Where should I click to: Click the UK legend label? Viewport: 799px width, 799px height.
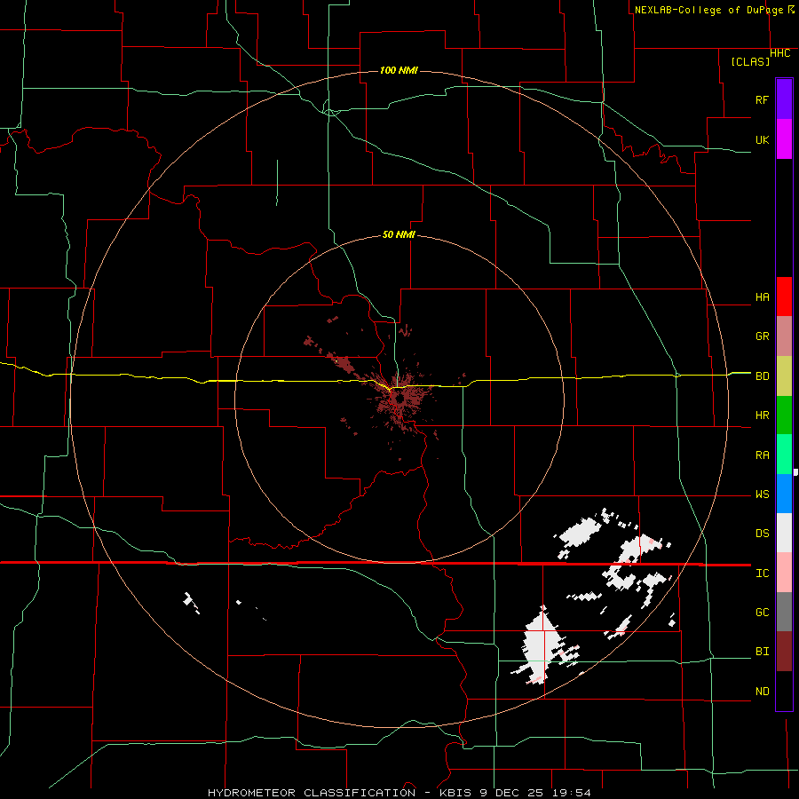click(763, 140)
